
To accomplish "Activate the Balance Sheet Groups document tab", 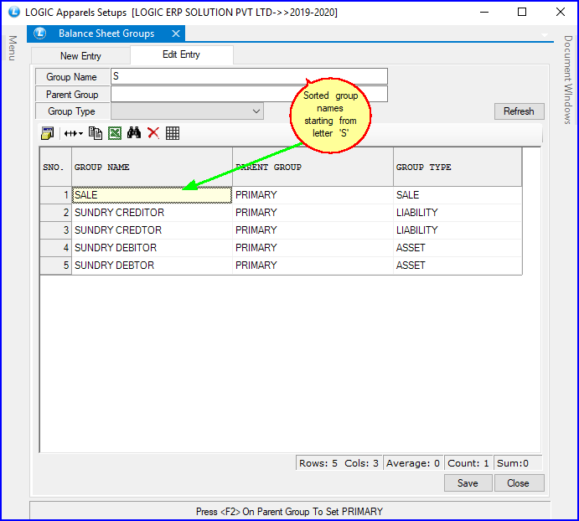I will 106,34.
